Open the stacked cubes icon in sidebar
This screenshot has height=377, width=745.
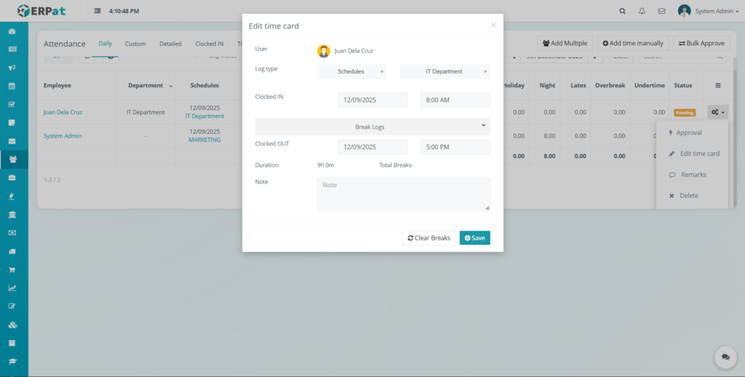click(12, 325)
